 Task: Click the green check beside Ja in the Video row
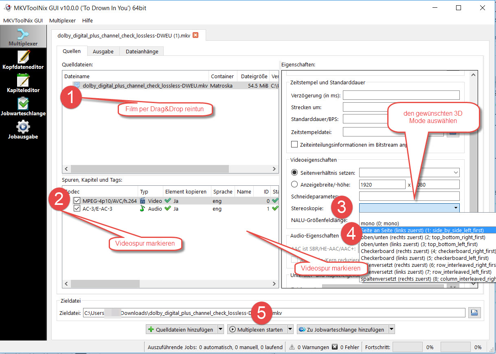[x=168, y=201]
